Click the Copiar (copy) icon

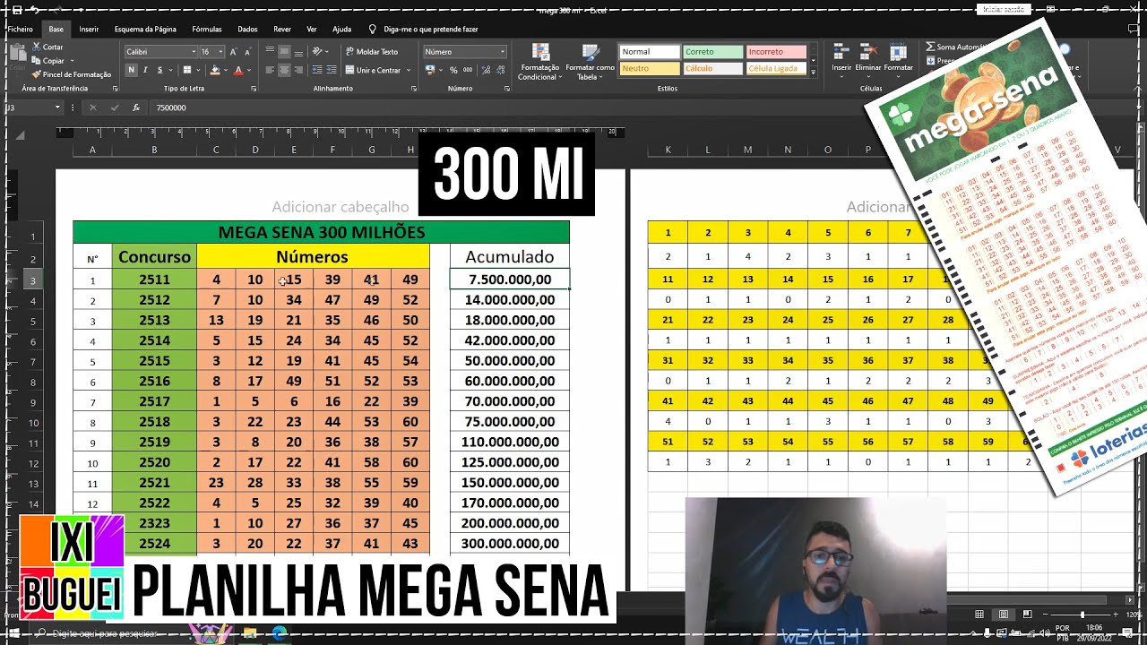click(x=36, y=61)
